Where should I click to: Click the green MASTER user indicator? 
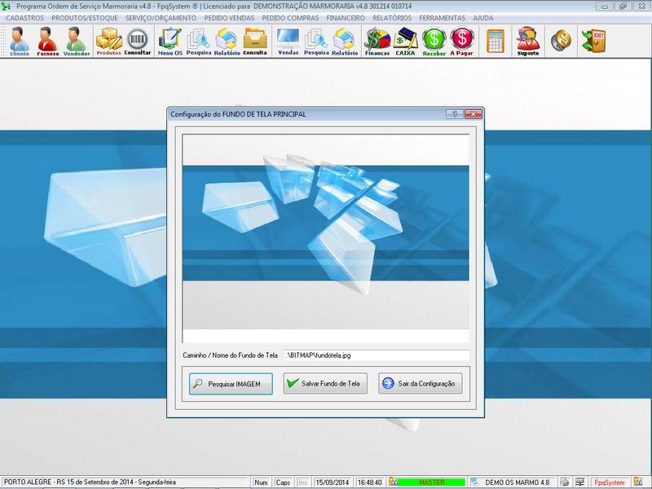(x=432, y=482)
